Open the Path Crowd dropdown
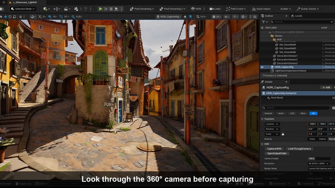Viewport: 335px width, 188px height. tap(236, 9)
